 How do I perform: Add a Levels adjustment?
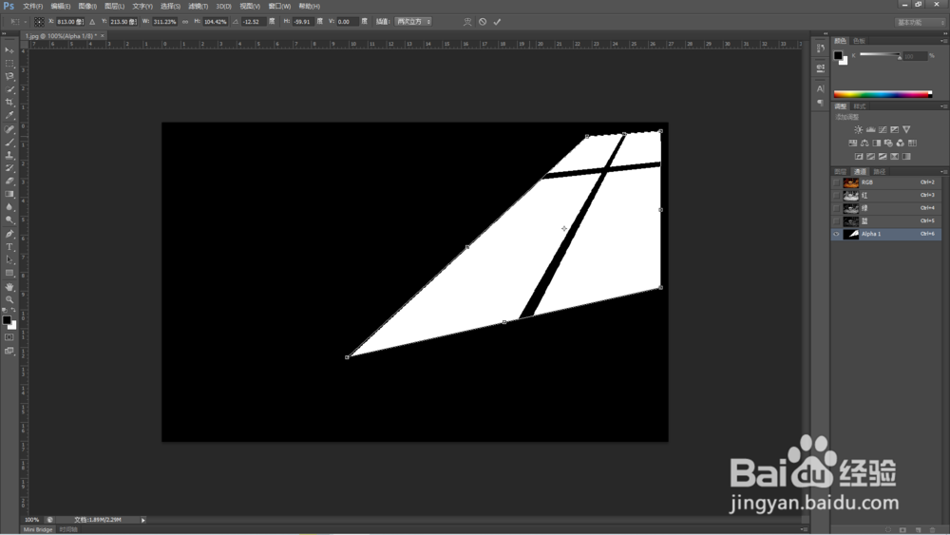tap(870, 129)
